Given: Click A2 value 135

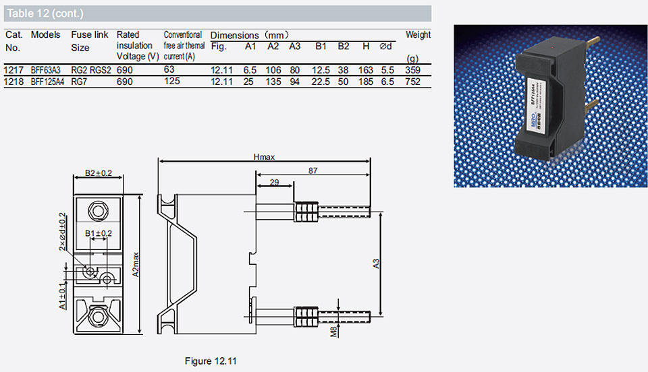Looking at the screenshot, I should [273, 82].
